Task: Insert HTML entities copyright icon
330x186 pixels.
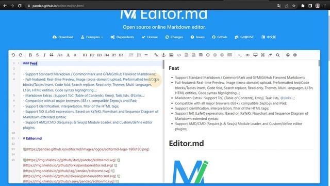Action: click(x=222, y=55)
